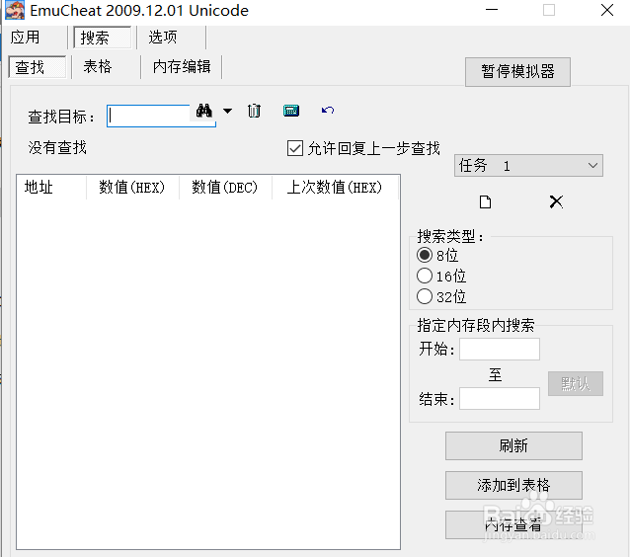
Task: Click the 暂停模拟器 button
Action: pyautogui.click(x=517, y=72)
